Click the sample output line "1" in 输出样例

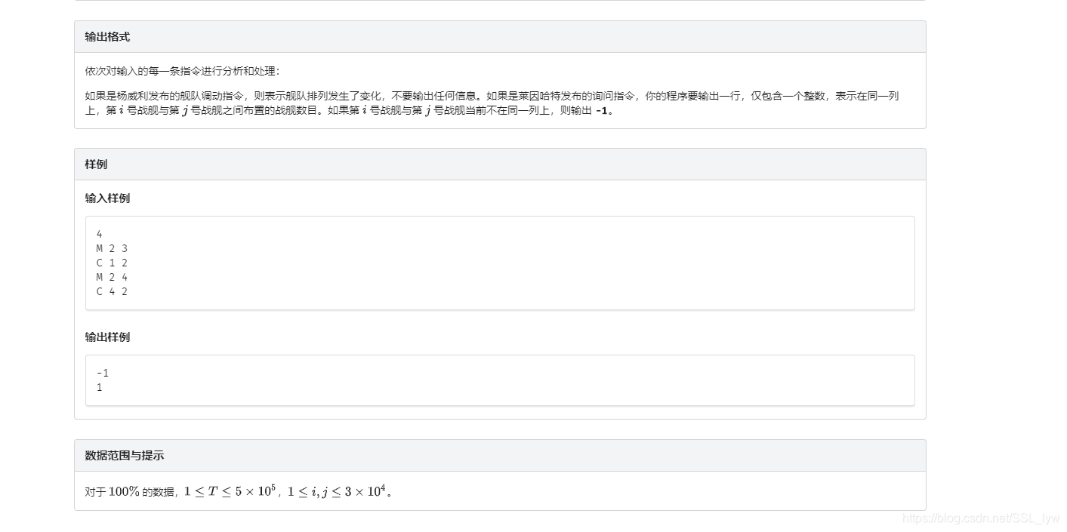click(x=100, y=387)
